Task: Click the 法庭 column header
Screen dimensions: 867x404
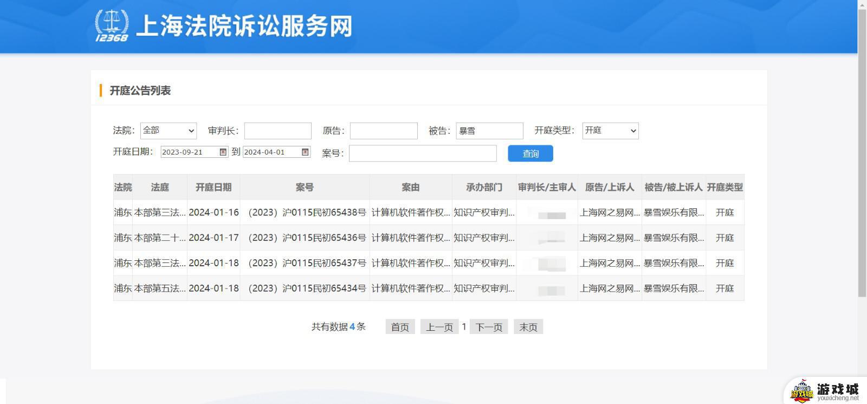Action: pos(160,187)
